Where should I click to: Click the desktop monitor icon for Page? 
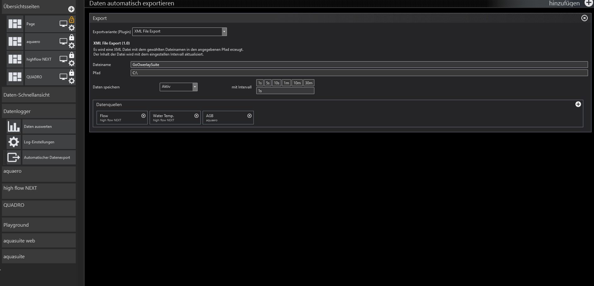(63, 24)
